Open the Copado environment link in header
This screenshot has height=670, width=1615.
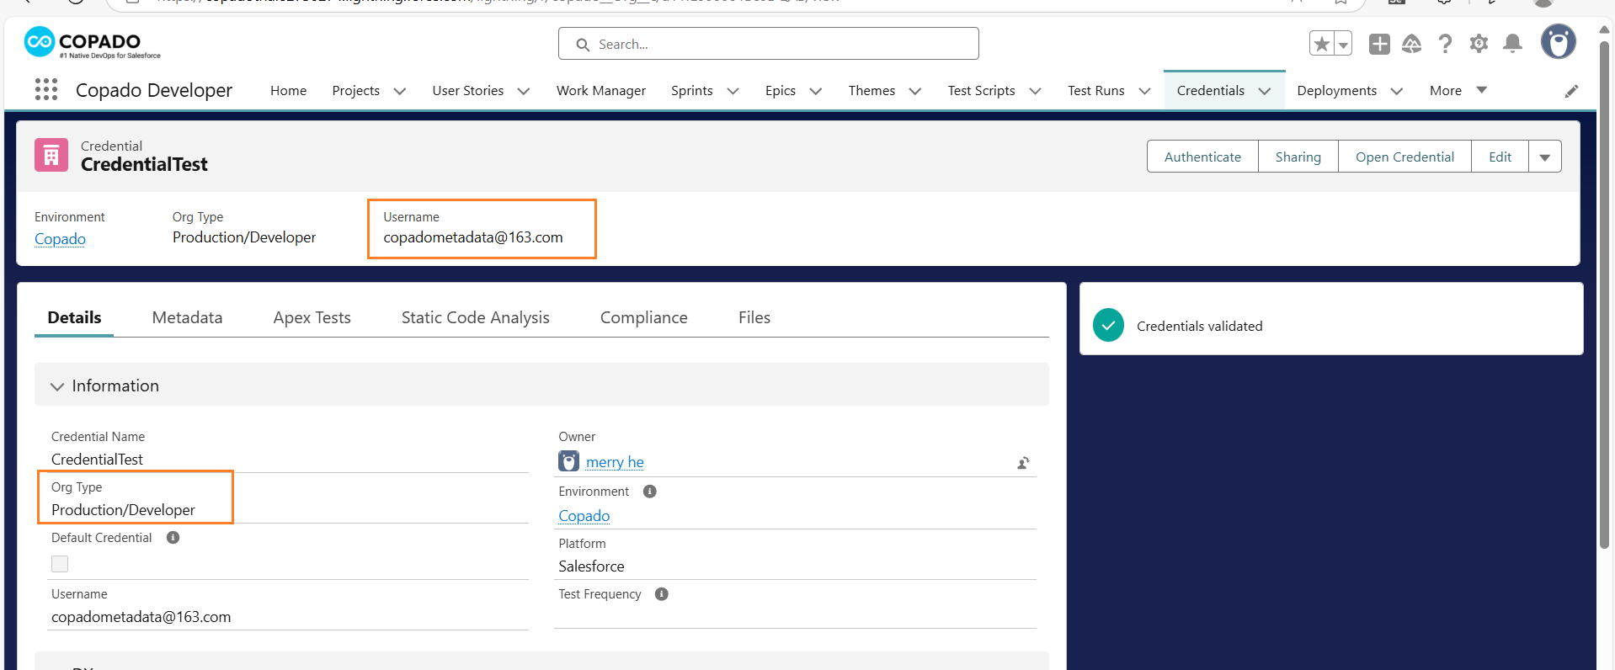coord(60,239)
